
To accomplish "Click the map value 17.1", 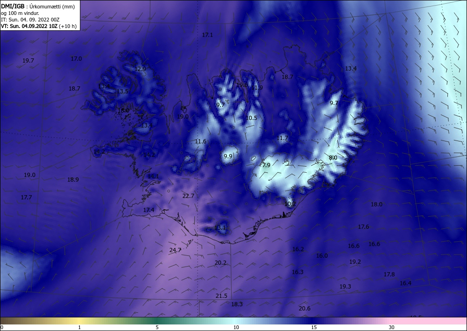I will click(207, 35).
